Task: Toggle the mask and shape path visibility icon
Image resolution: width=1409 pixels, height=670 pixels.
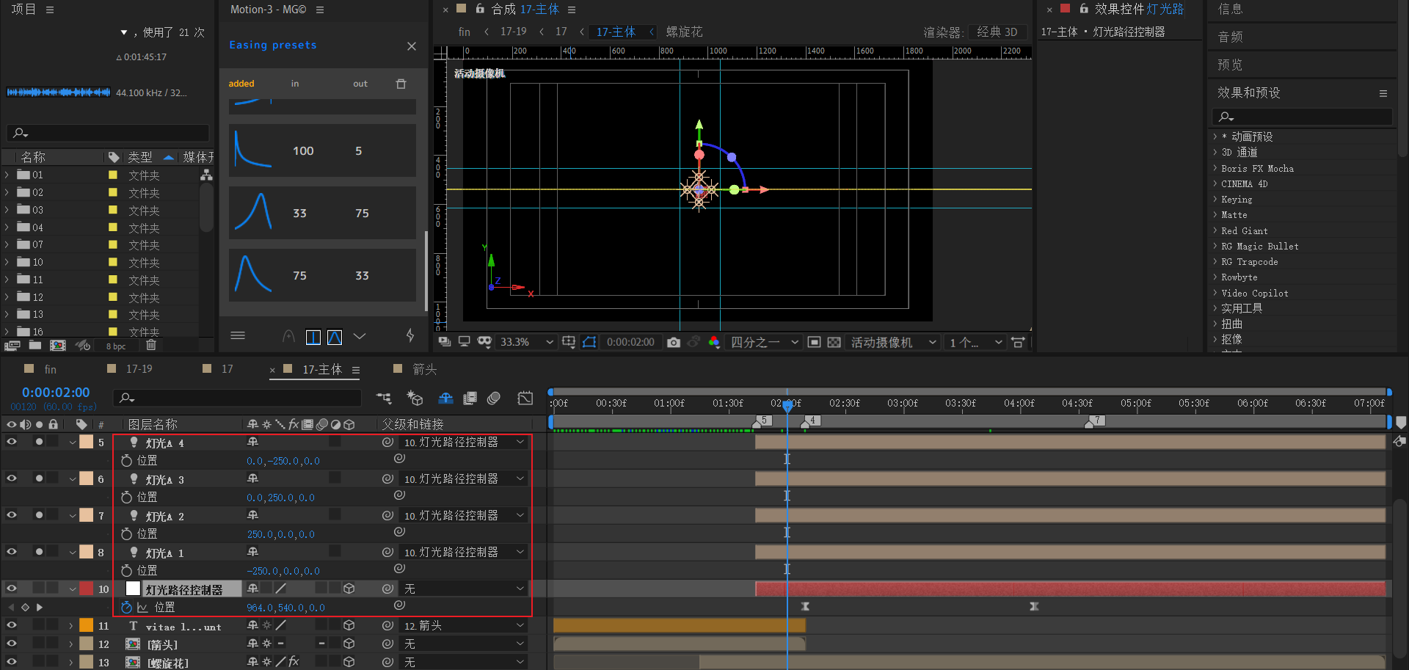Action: click(x=589, y=342)
